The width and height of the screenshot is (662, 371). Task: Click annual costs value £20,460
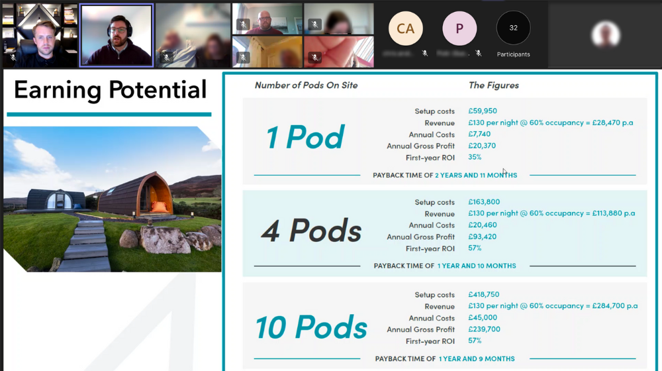point(482,225)
